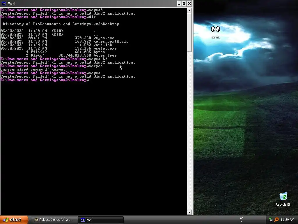Click the Yori taskbar button
This screenshot has width=298, height=224.
click(x=101, y=220)
